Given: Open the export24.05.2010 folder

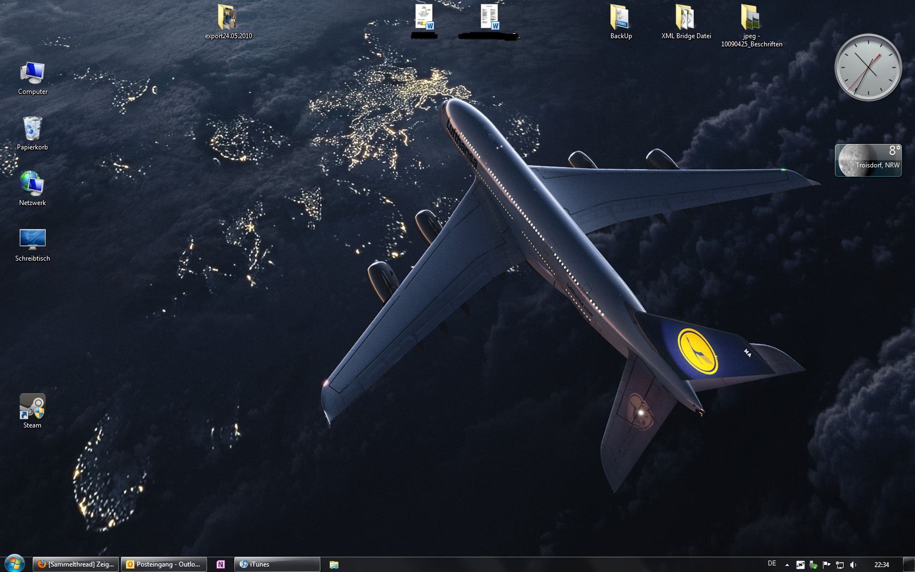Looking at the screenshot, I should click(x=228, y=22).
